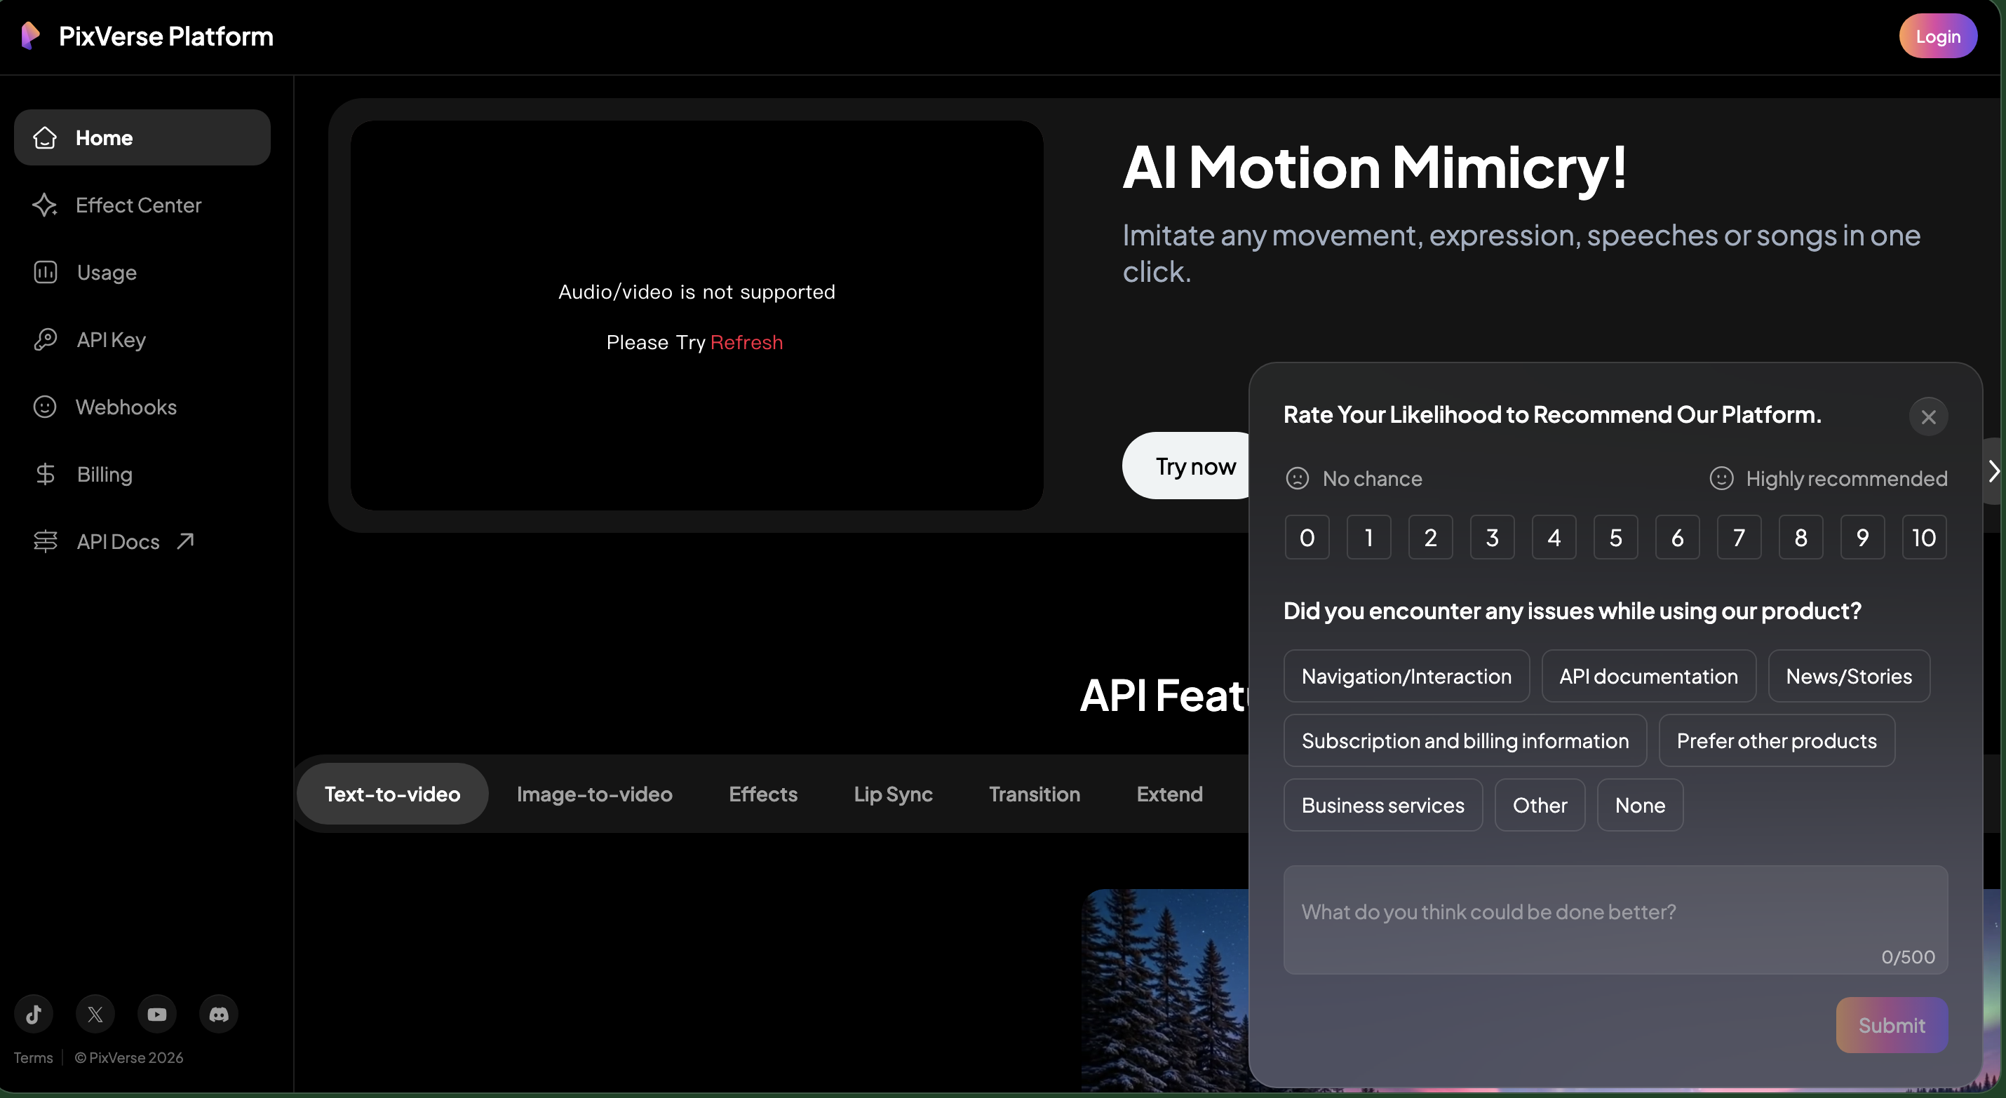Switch to Lip Sync tab
The height and width of the screenshot is (1098, 2006).
[892, 794]
